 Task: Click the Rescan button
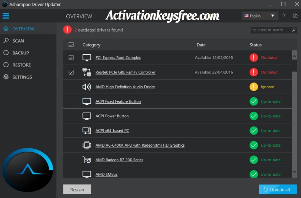[x=77, y=189]
